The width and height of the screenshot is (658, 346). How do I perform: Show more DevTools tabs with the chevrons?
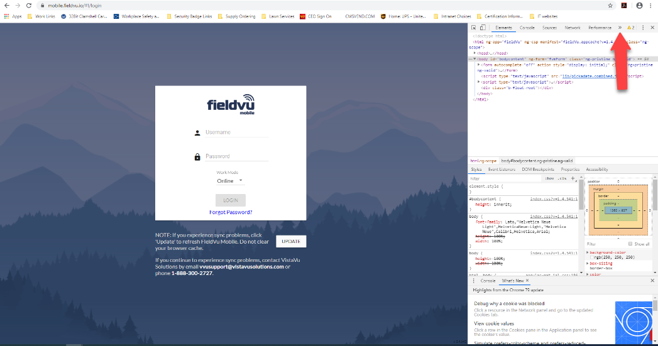(620, 28)
